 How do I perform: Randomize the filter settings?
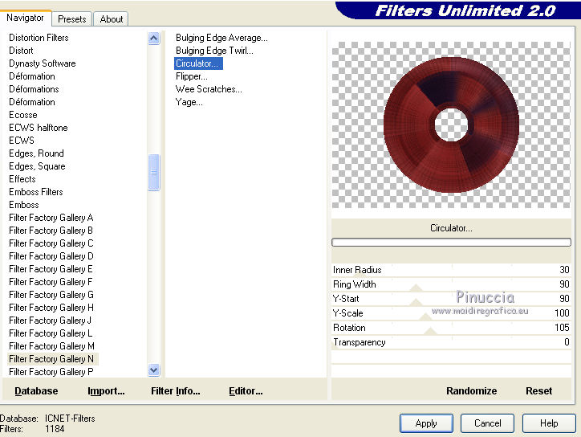(471, 391)
